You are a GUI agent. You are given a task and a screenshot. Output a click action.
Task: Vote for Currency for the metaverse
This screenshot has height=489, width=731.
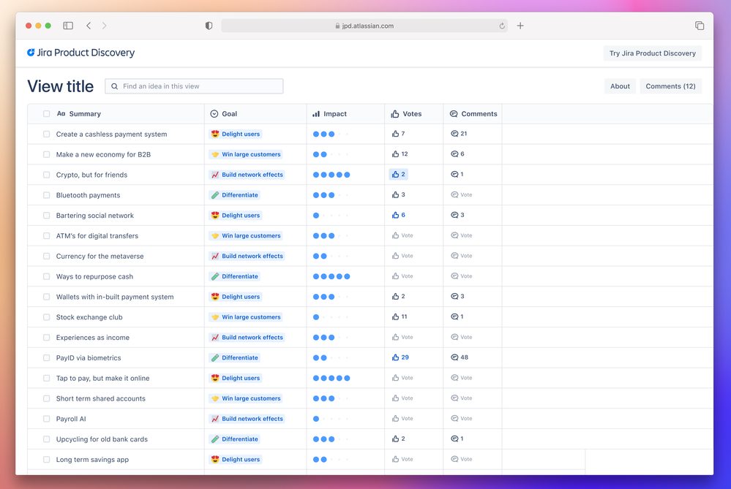coord(402,256)
